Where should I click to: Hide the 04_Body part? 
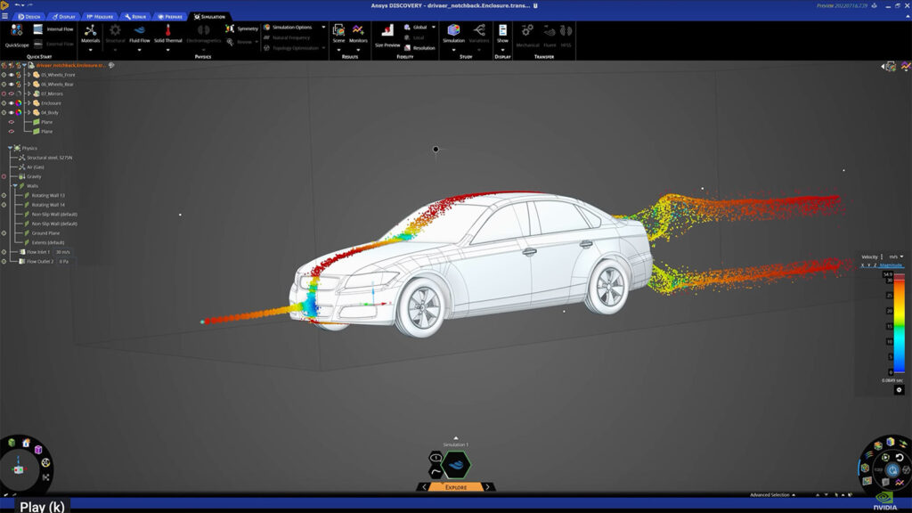point(9,111)
